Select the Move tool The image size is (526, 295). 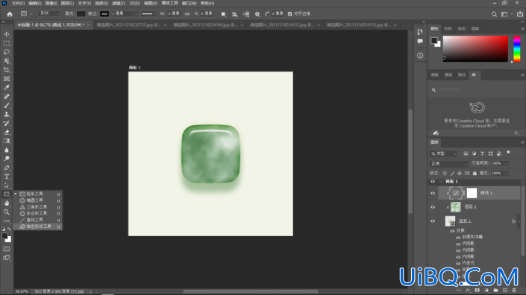(x=7, y=34)
